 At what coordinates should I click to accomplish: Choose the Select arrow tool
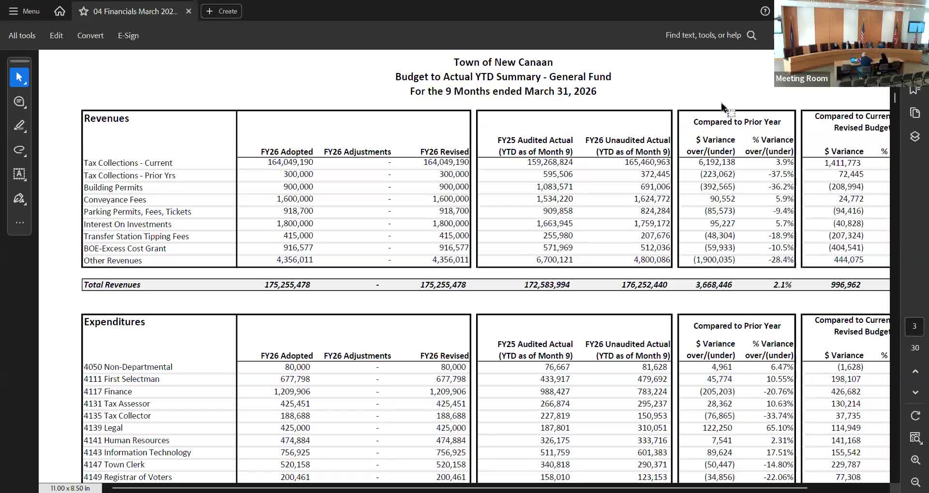tap(19, 77)
